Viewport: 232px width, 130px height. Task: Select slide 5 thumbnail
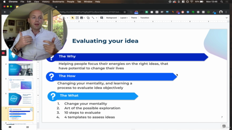tap(21, 84)
